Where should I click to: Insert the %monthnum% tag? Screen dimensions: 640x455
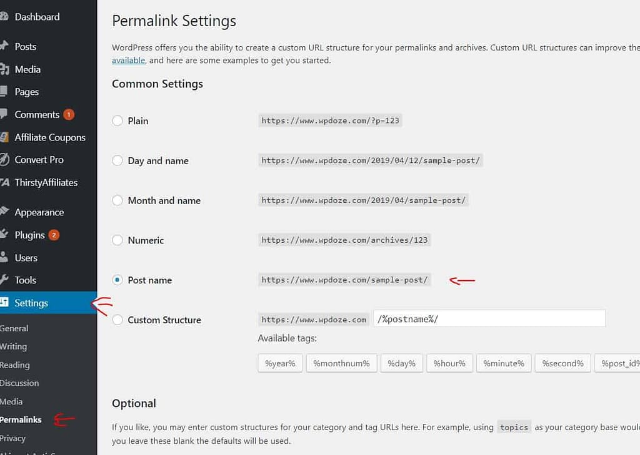(342, 363)
